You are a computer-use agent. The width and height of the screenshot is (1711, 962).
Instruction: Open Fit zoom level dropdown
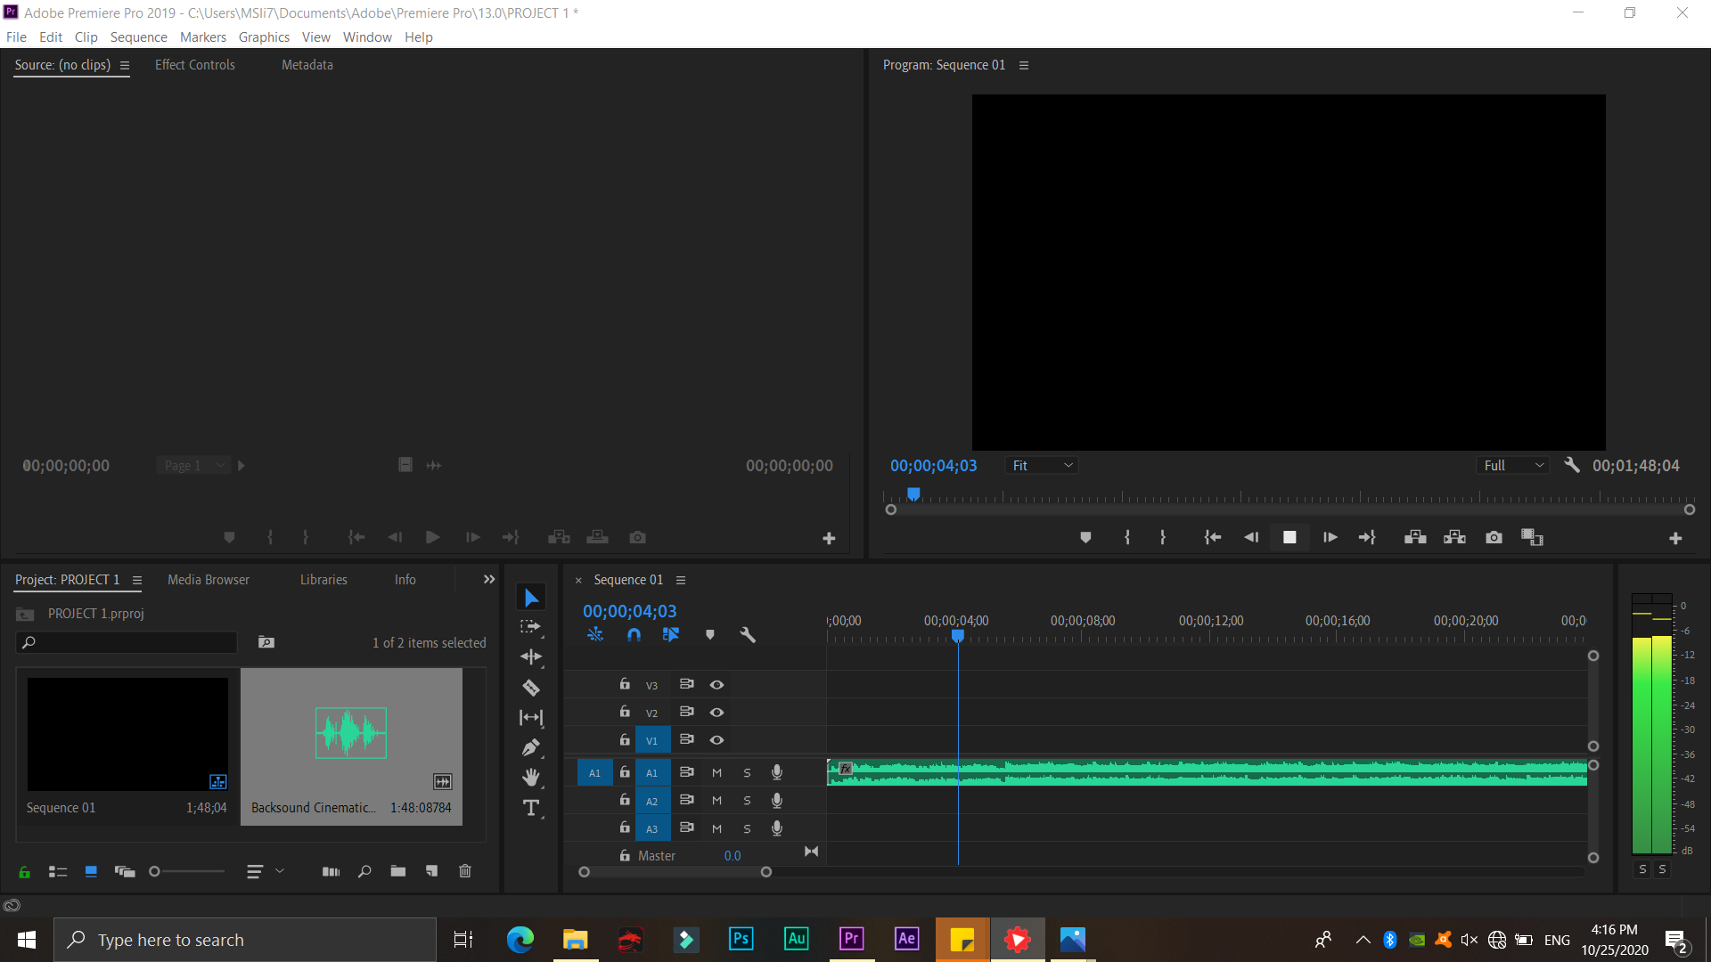[1042, 466]
